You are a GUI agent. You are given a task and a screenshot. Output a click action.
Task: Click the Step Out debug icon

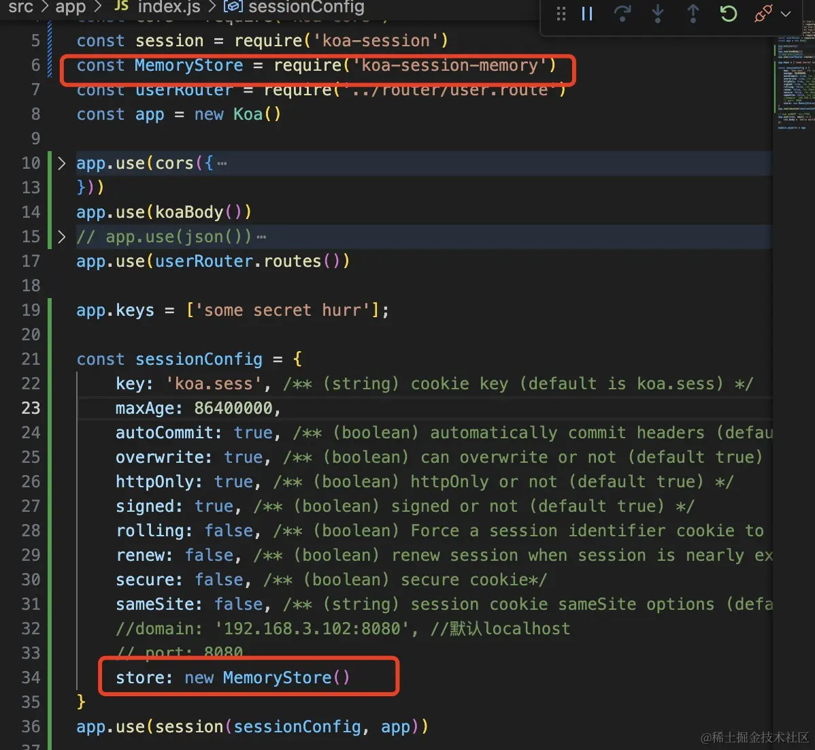point(693,14)
